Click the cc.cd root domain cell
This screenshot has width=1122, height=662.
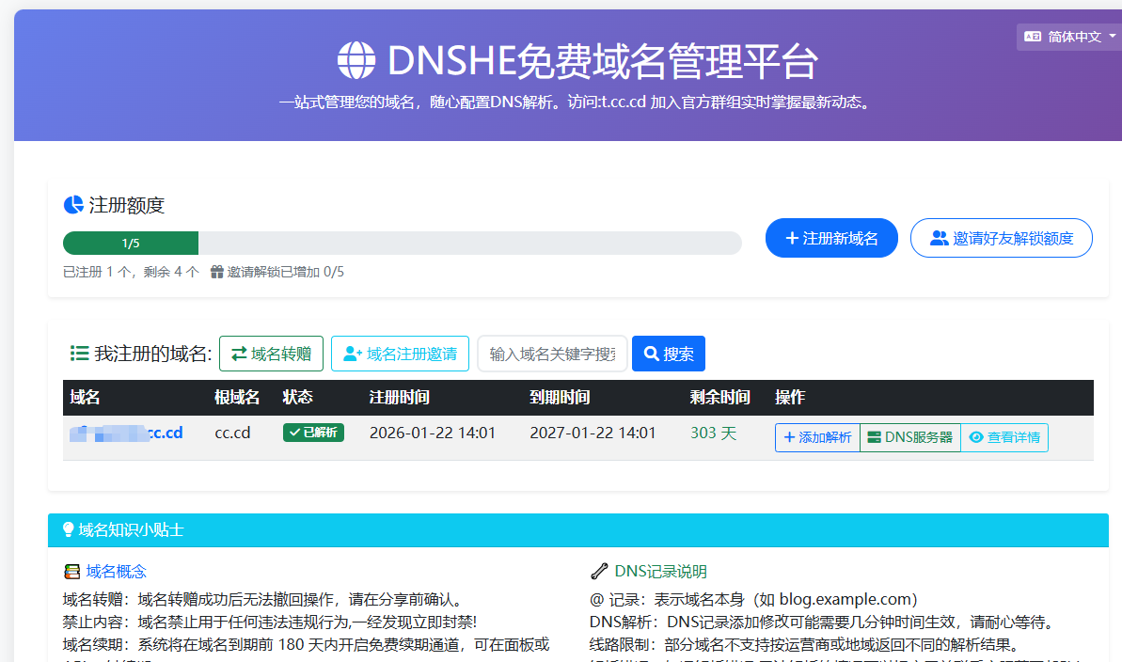[x=232, y=433]
